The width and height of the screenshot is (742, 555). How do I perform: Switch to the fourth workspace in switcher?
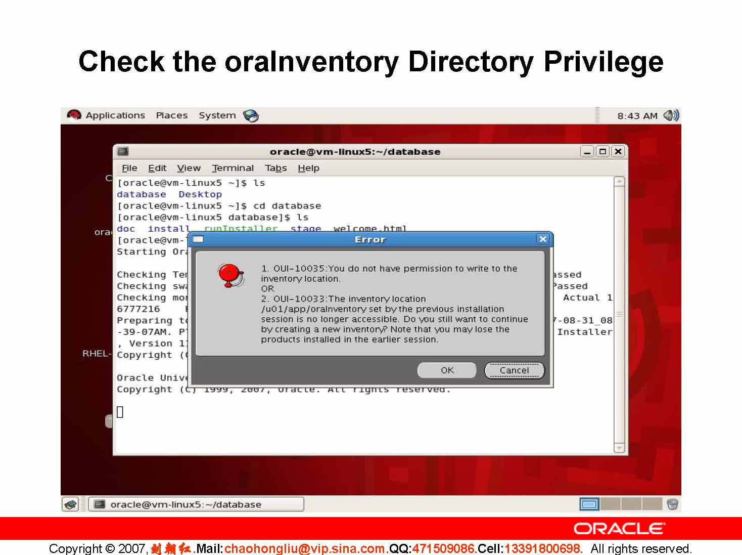point(652,504)
